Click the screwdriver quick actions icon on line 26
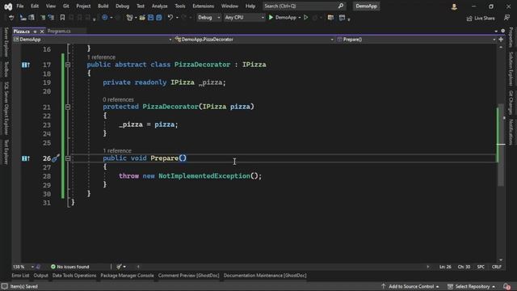The image size is (517, 291). pos(56,158)
